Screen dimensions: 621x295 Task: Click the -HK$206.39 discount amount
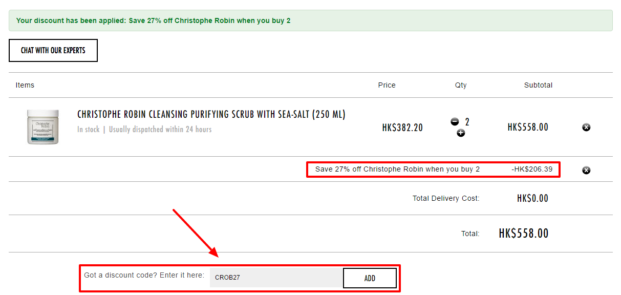[532, 169]
